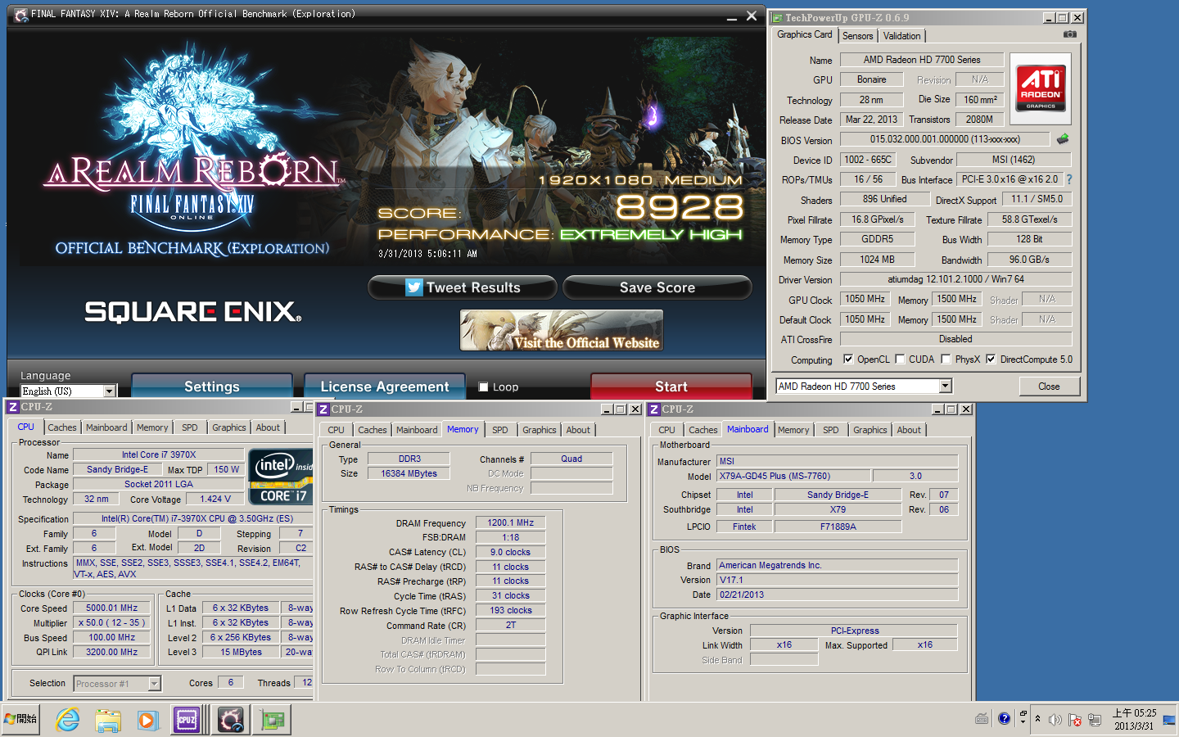Click the language bar help icon
1179x737 pixels.
[x=1004, y=719]
